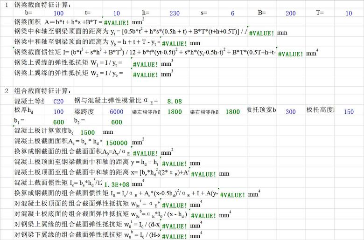Image resolution: width=364 pixels, height=240 pixels.
Task: Select the 梁跨度 value cell 6000
Action: tap(116, 112)
